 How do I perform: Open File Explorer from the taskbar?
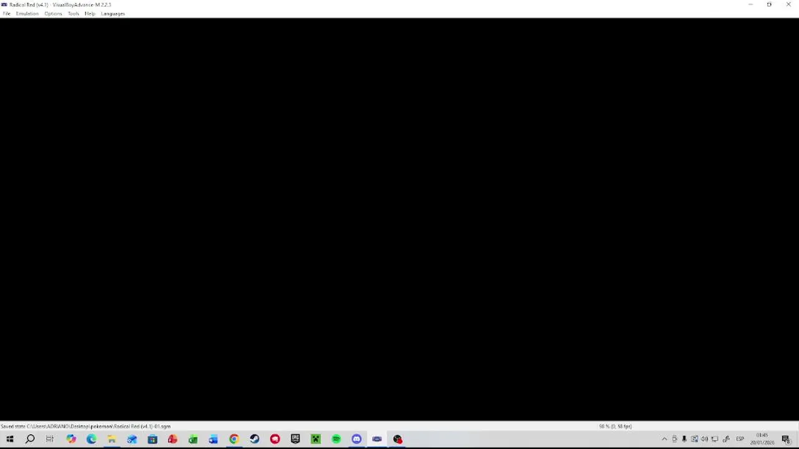pos(112,439)
